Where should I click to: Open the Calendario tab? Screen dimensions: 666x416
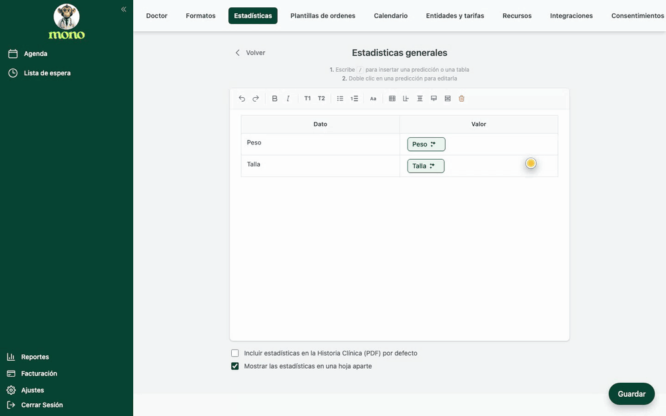point(391,16)
